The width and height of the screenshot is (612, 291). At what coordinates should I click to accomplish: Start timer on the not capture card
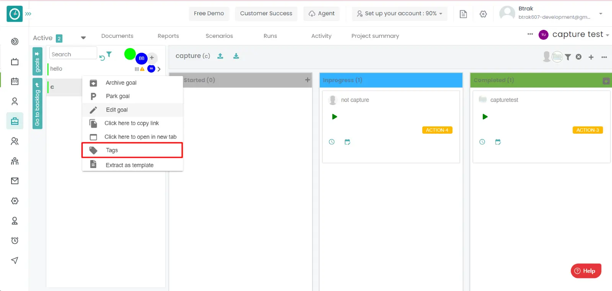pyautogui.click(x=334, y=117)
